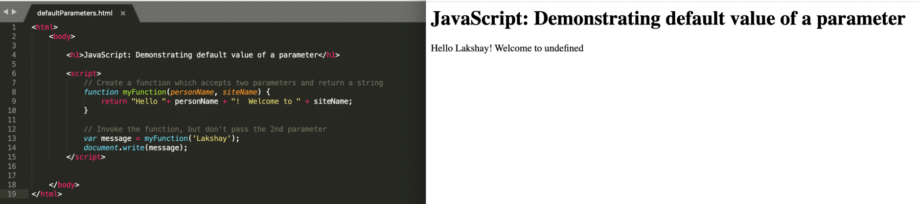Click the 'personName' parameter in function signature
The width and height of the screenshot is (920, 204).
point(192,92)
